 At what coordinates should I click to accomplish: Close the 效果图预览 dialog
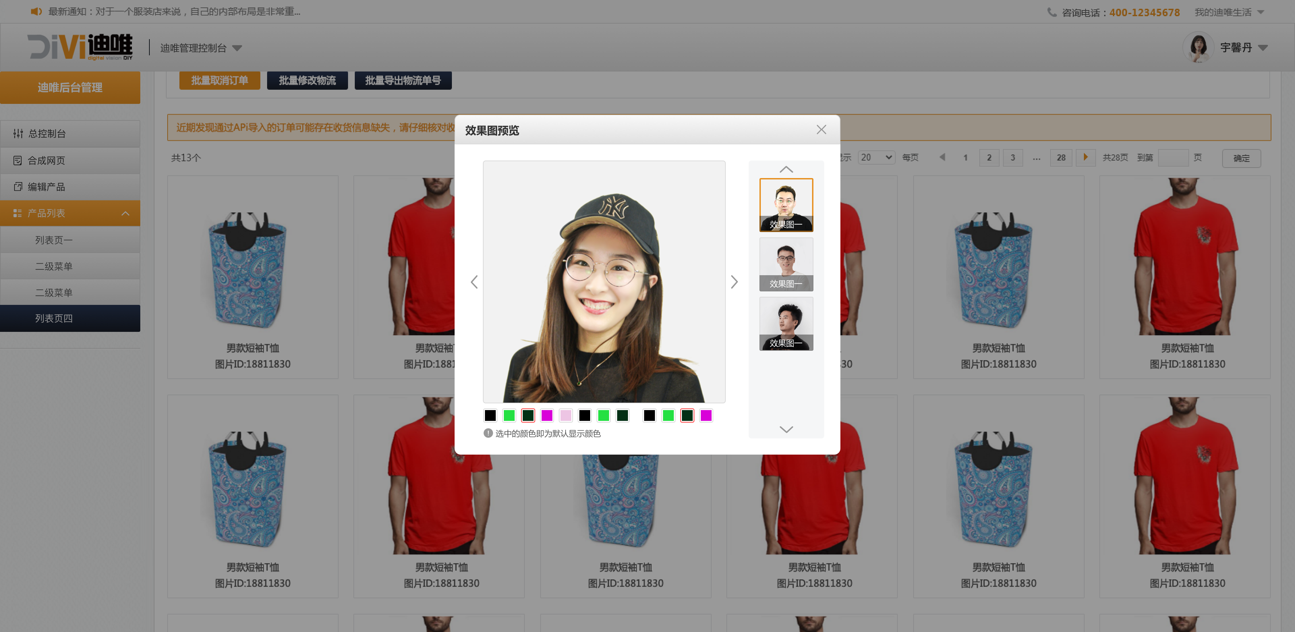(821, 130)
